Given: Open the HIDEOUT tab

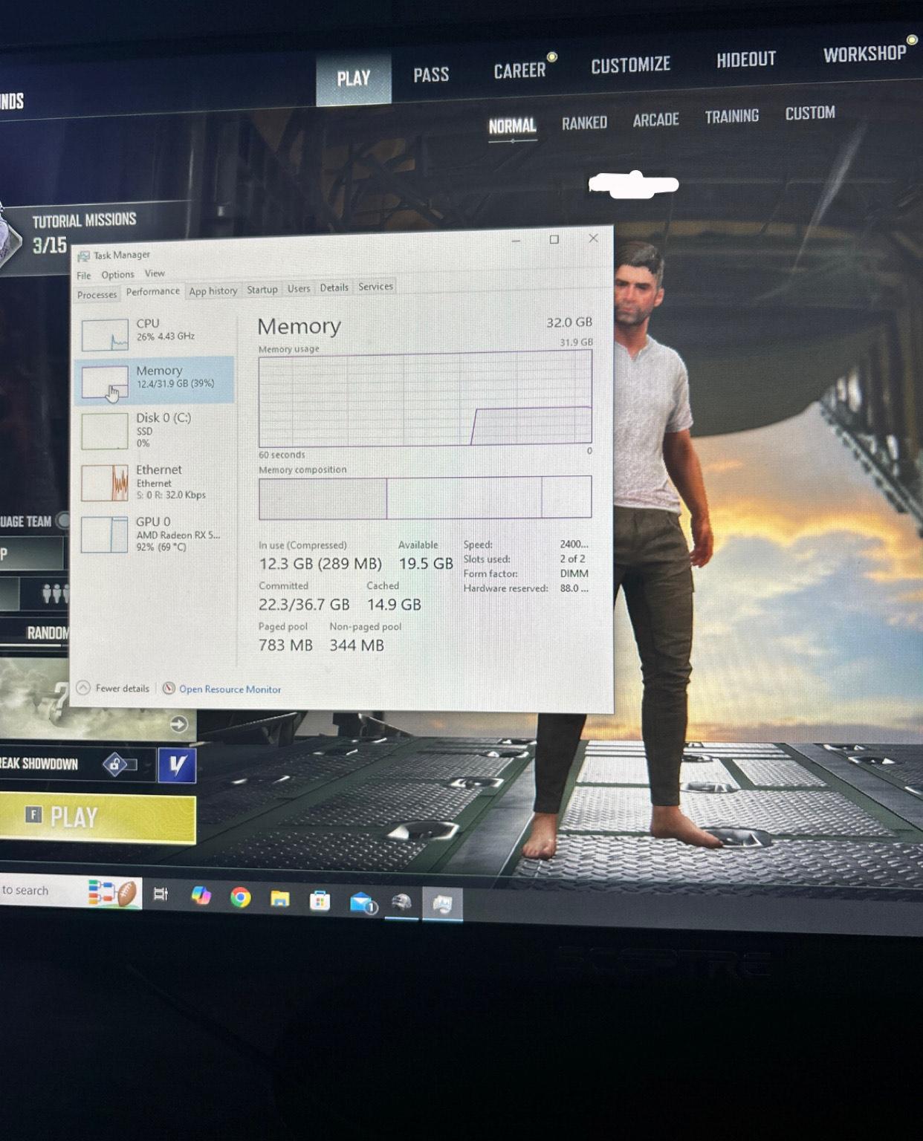Looking at the screenshot, I should coord(745,59).
